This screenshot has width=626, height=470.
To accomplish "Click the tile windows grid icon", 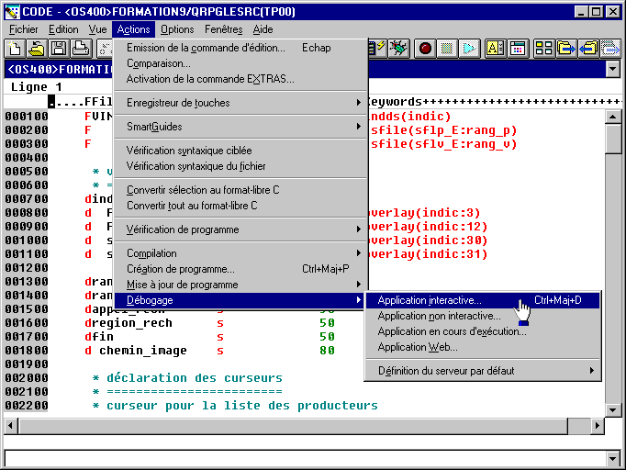I will (x=543, y=49).
